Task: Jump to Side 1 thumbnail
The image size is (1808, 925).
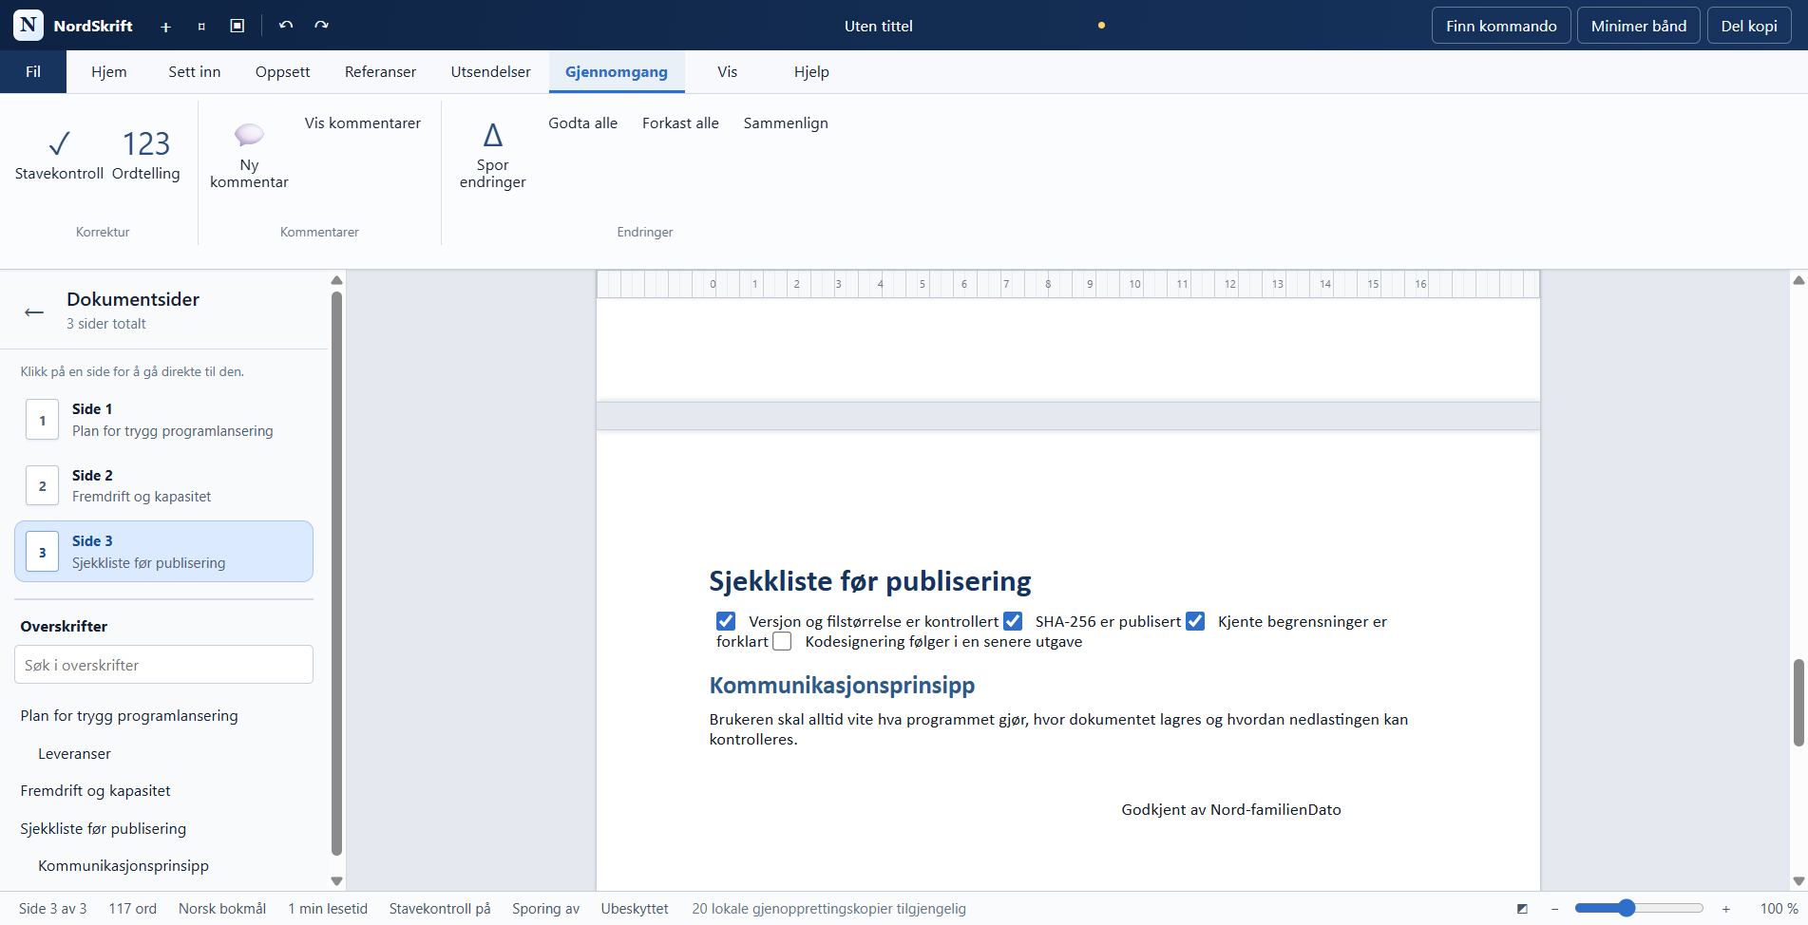Action: pyautogui.click(x=163, y=420)
